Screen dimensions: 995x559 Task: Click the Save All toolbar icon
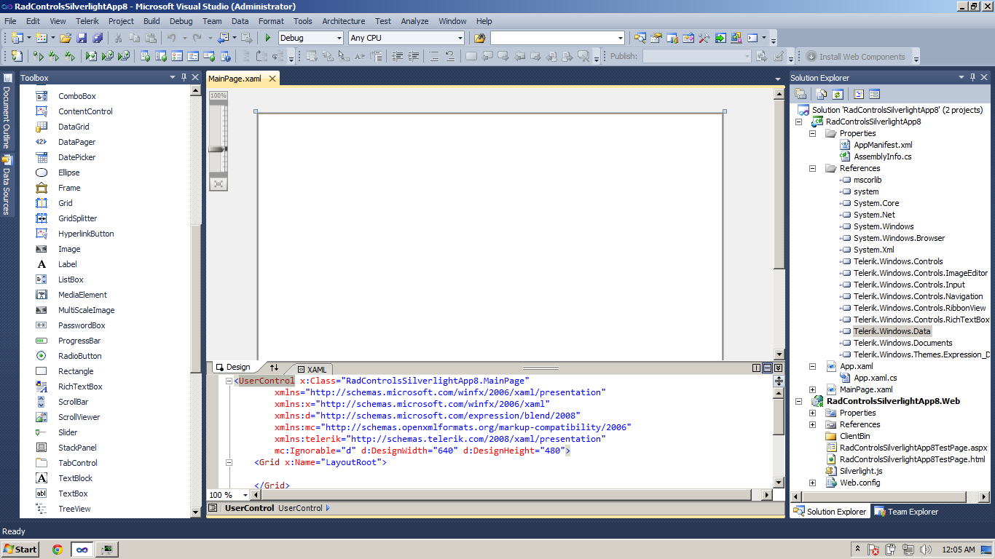pos(97,38)
